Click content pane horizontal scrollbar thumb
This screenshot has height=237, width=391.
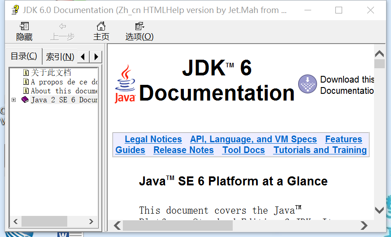(178, 225)
